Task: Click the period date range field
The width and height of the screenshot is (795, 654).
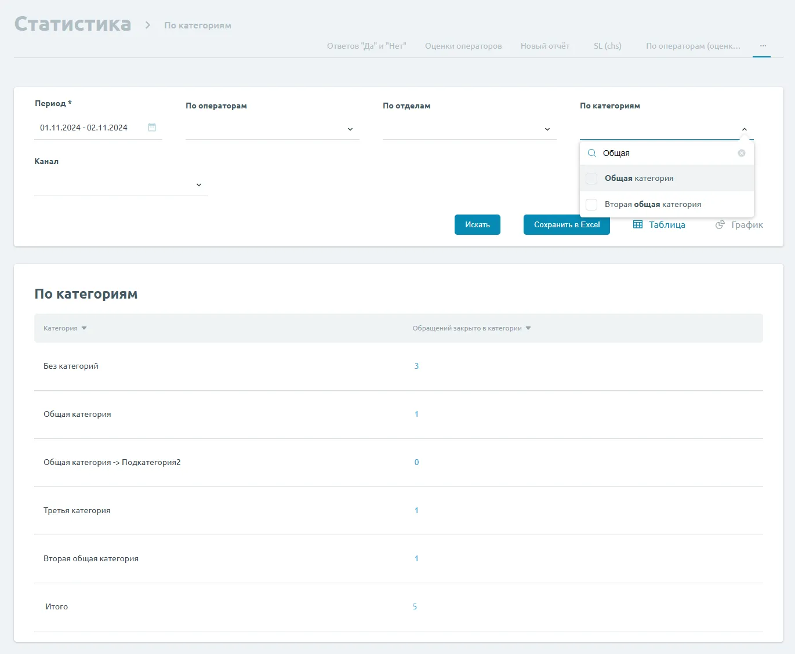Action: tap(84, 128)
